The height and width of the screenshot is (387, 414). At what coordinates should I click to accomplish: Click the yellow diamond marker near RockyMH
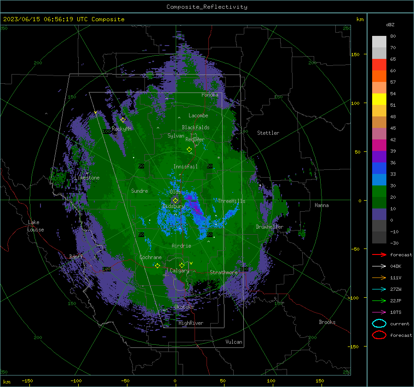tap(123, 120)
